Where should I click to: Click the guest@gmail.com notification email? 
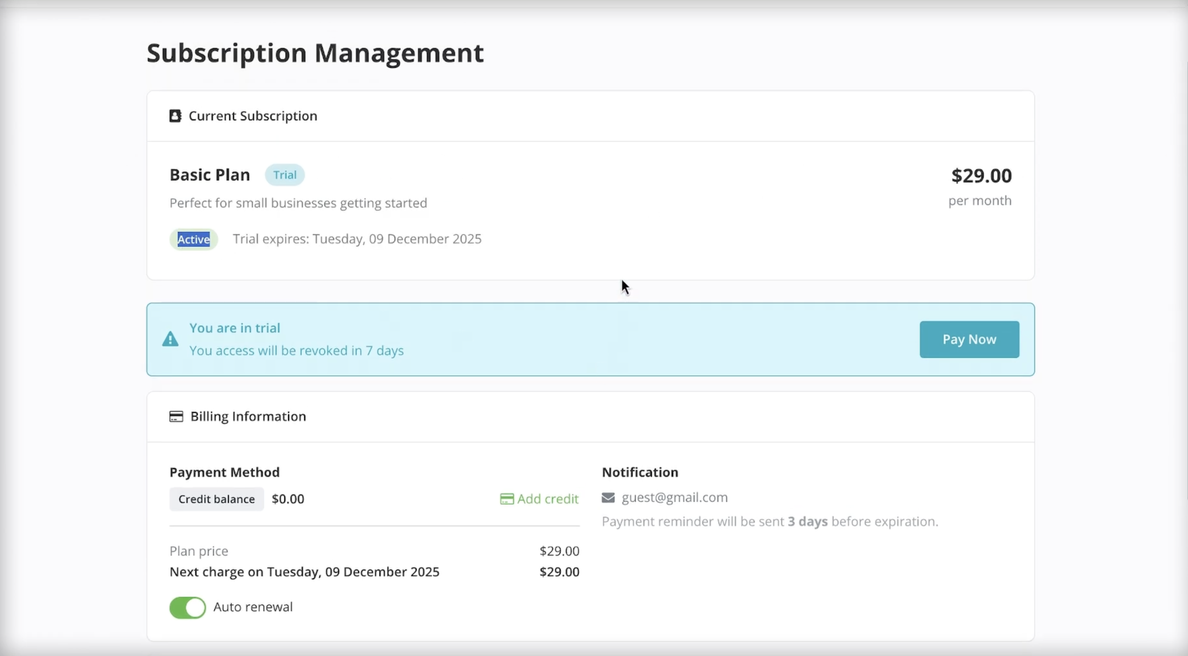tap(674, 498)
